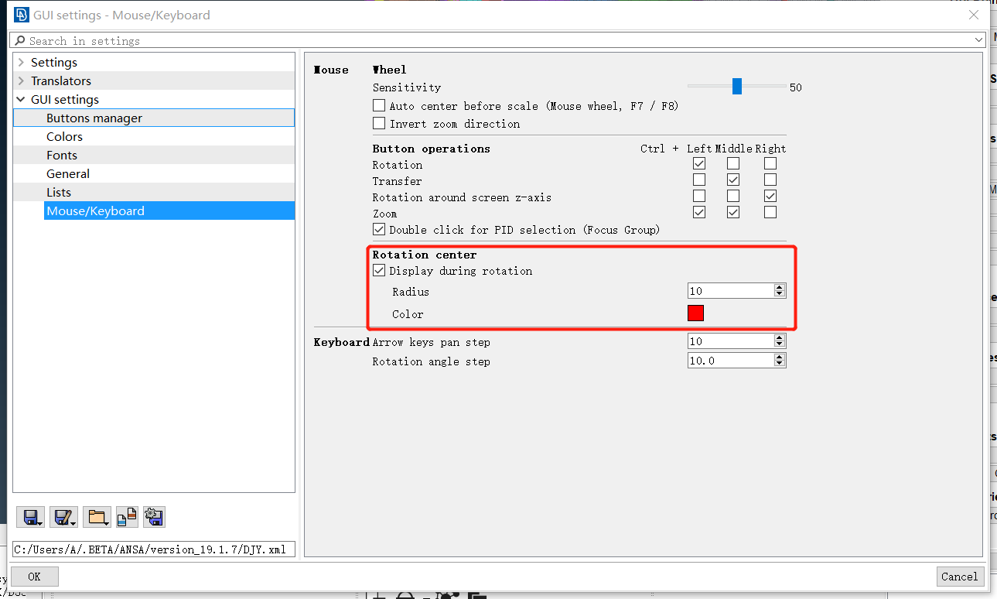
Task: Uncheck Rotation Left button checkbox
Action: click(x=699, y=164)
